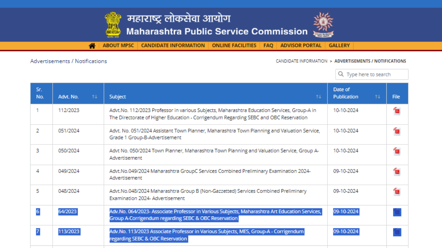Click the search input field
This screenshot has width=442, height=248.
point(372,74)
